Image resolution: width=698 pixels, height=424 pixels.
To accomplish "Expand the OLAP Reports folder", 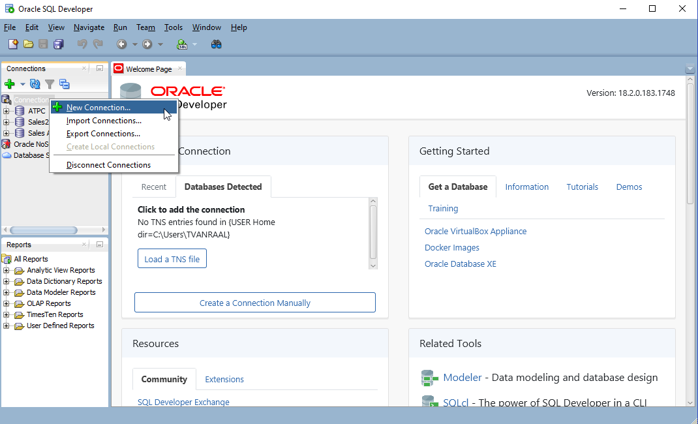I will pyautogui.click(x=7, y=303).
